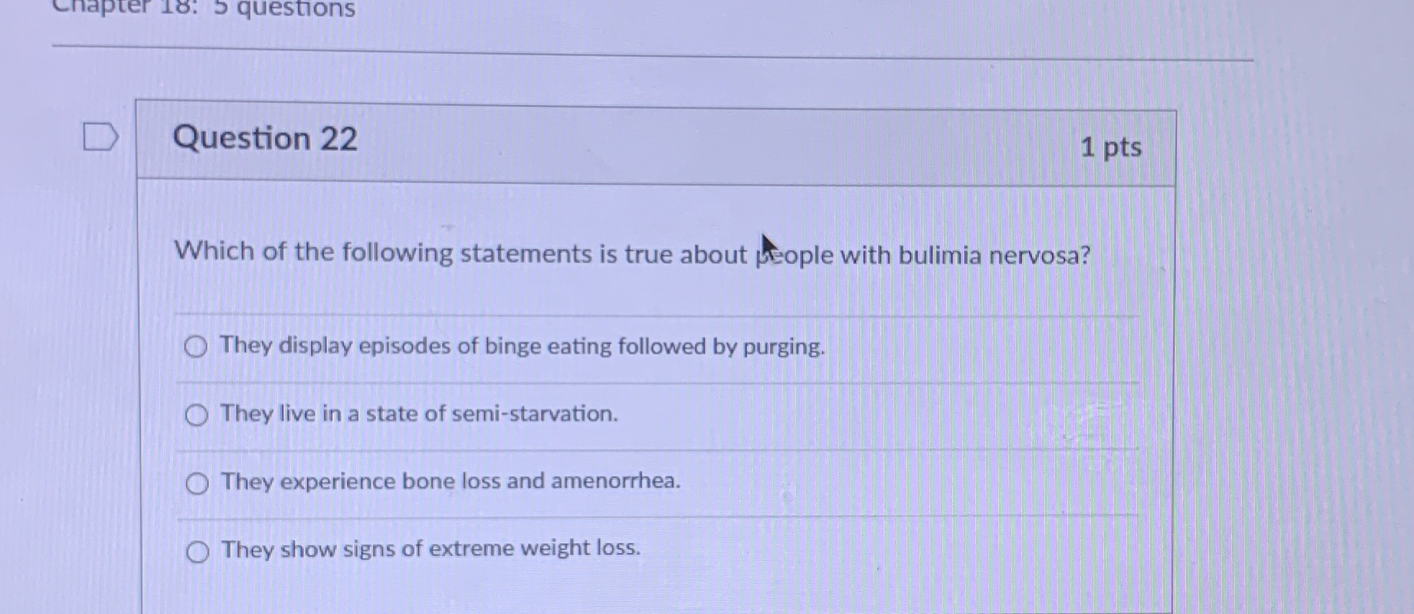This screenshot has height=614, width=1414.
Task: Choose the semi-starvation answer option
Action: pyautogui.click(x=195, y=414)
